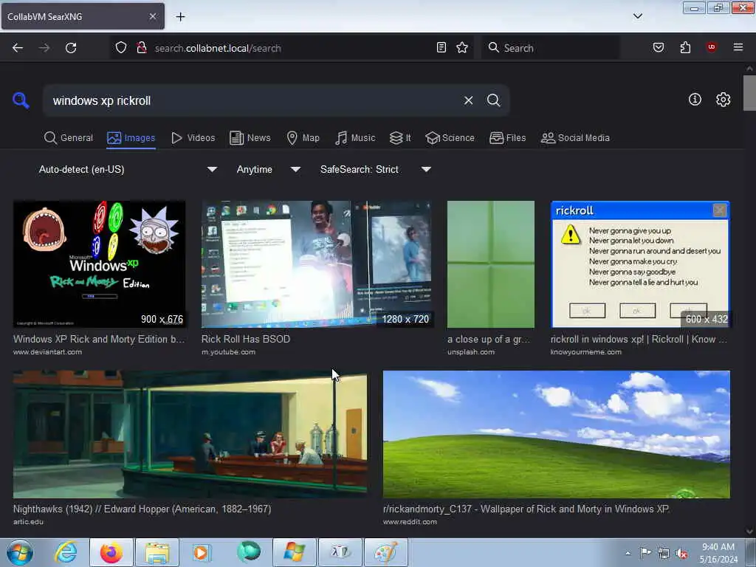Open the network tray icon

point(664,553)
